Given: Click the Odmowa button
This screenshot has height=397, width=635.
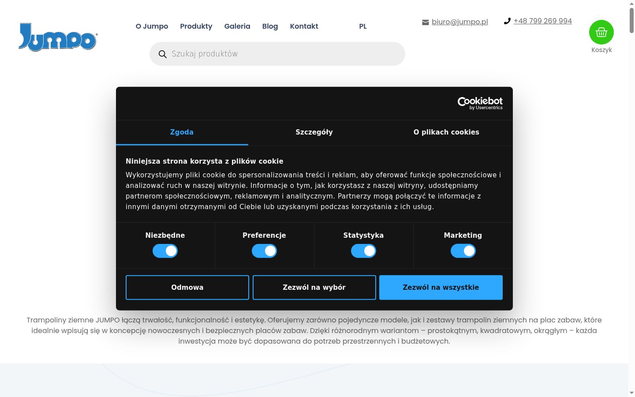Looking at the screenshot, I should [187, 288].
